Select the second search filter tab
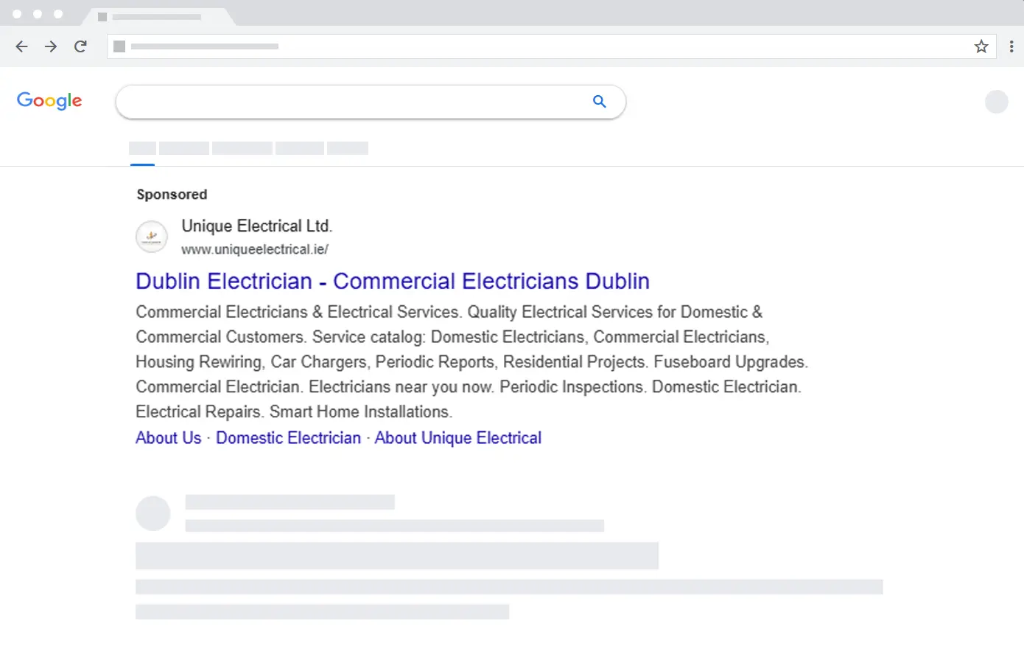The height and width of the screenshot is (654, 1024). [x=183, y=147]
